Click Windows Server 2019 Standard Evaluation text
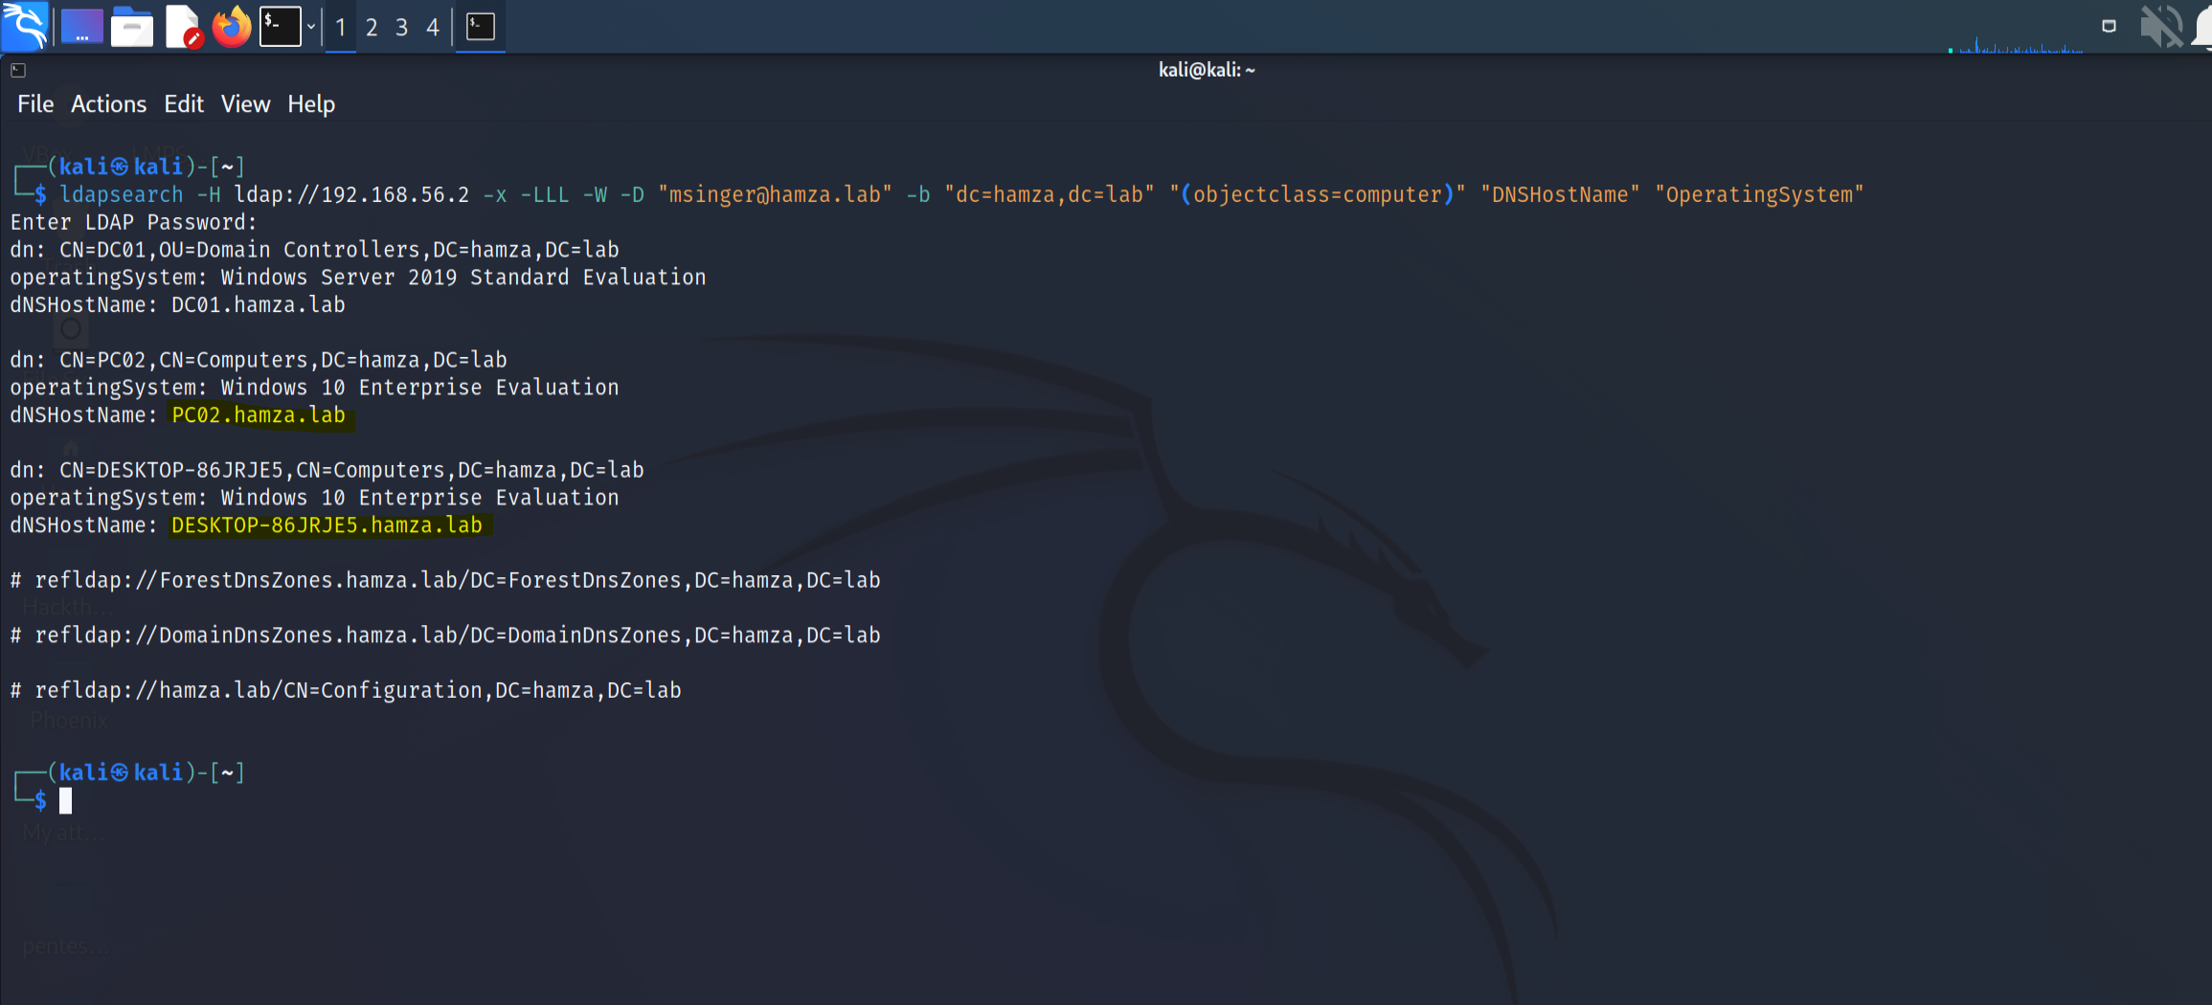The image size is (2212, 1005). [463, 278]
